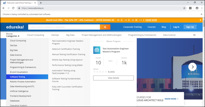Select Robotic Process Automation category
The image size is (205, 107).
pyautogui.click(x=23, y=82)
